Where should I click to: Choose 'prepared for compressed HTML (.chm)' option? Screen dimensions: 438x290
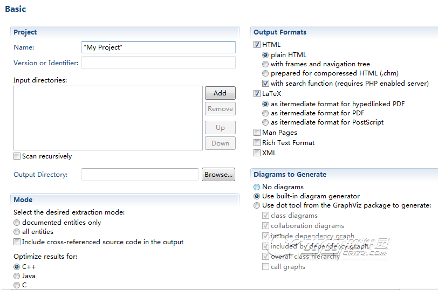coord(265,73)
